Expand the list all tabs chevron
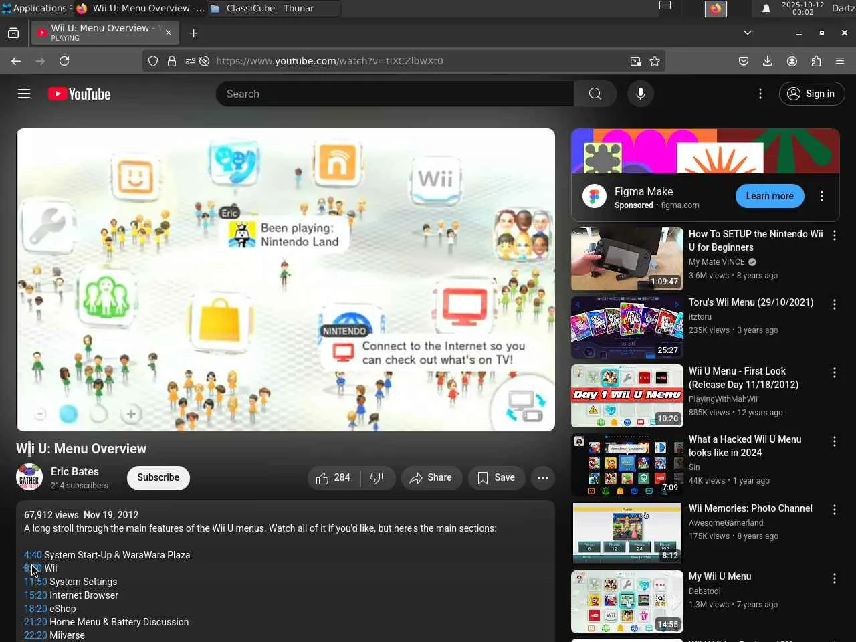This screenshot has height=642, width=856. coord(748,33)
